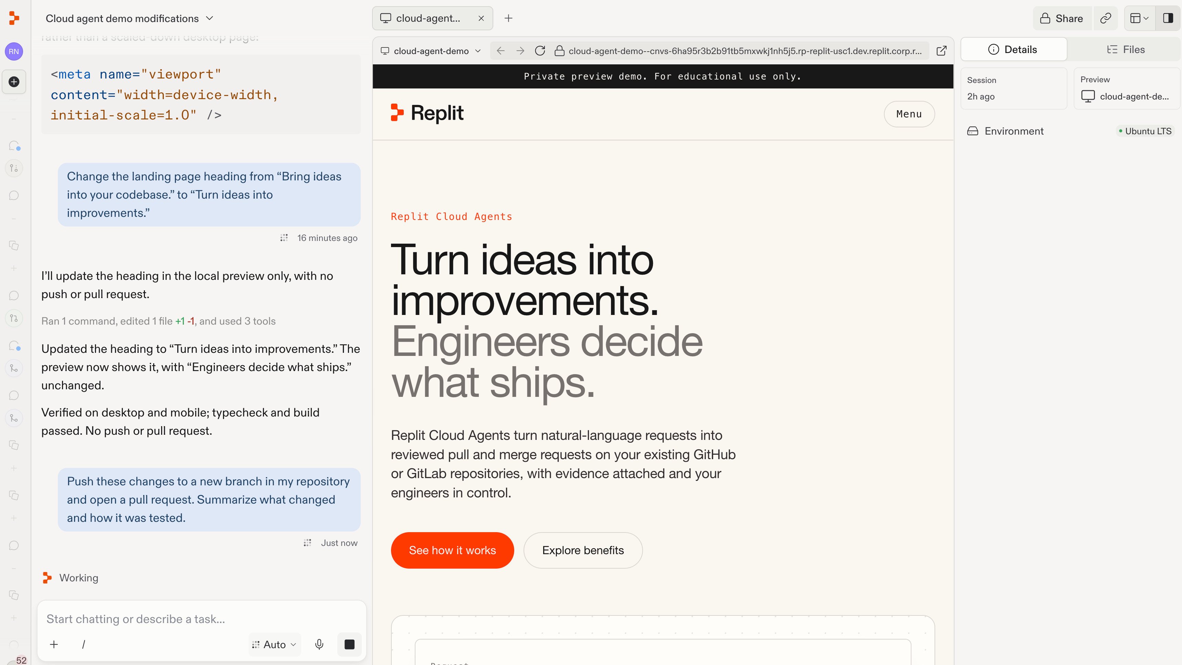
Task: Reload the preview page
Action: [x=540, y=51]
